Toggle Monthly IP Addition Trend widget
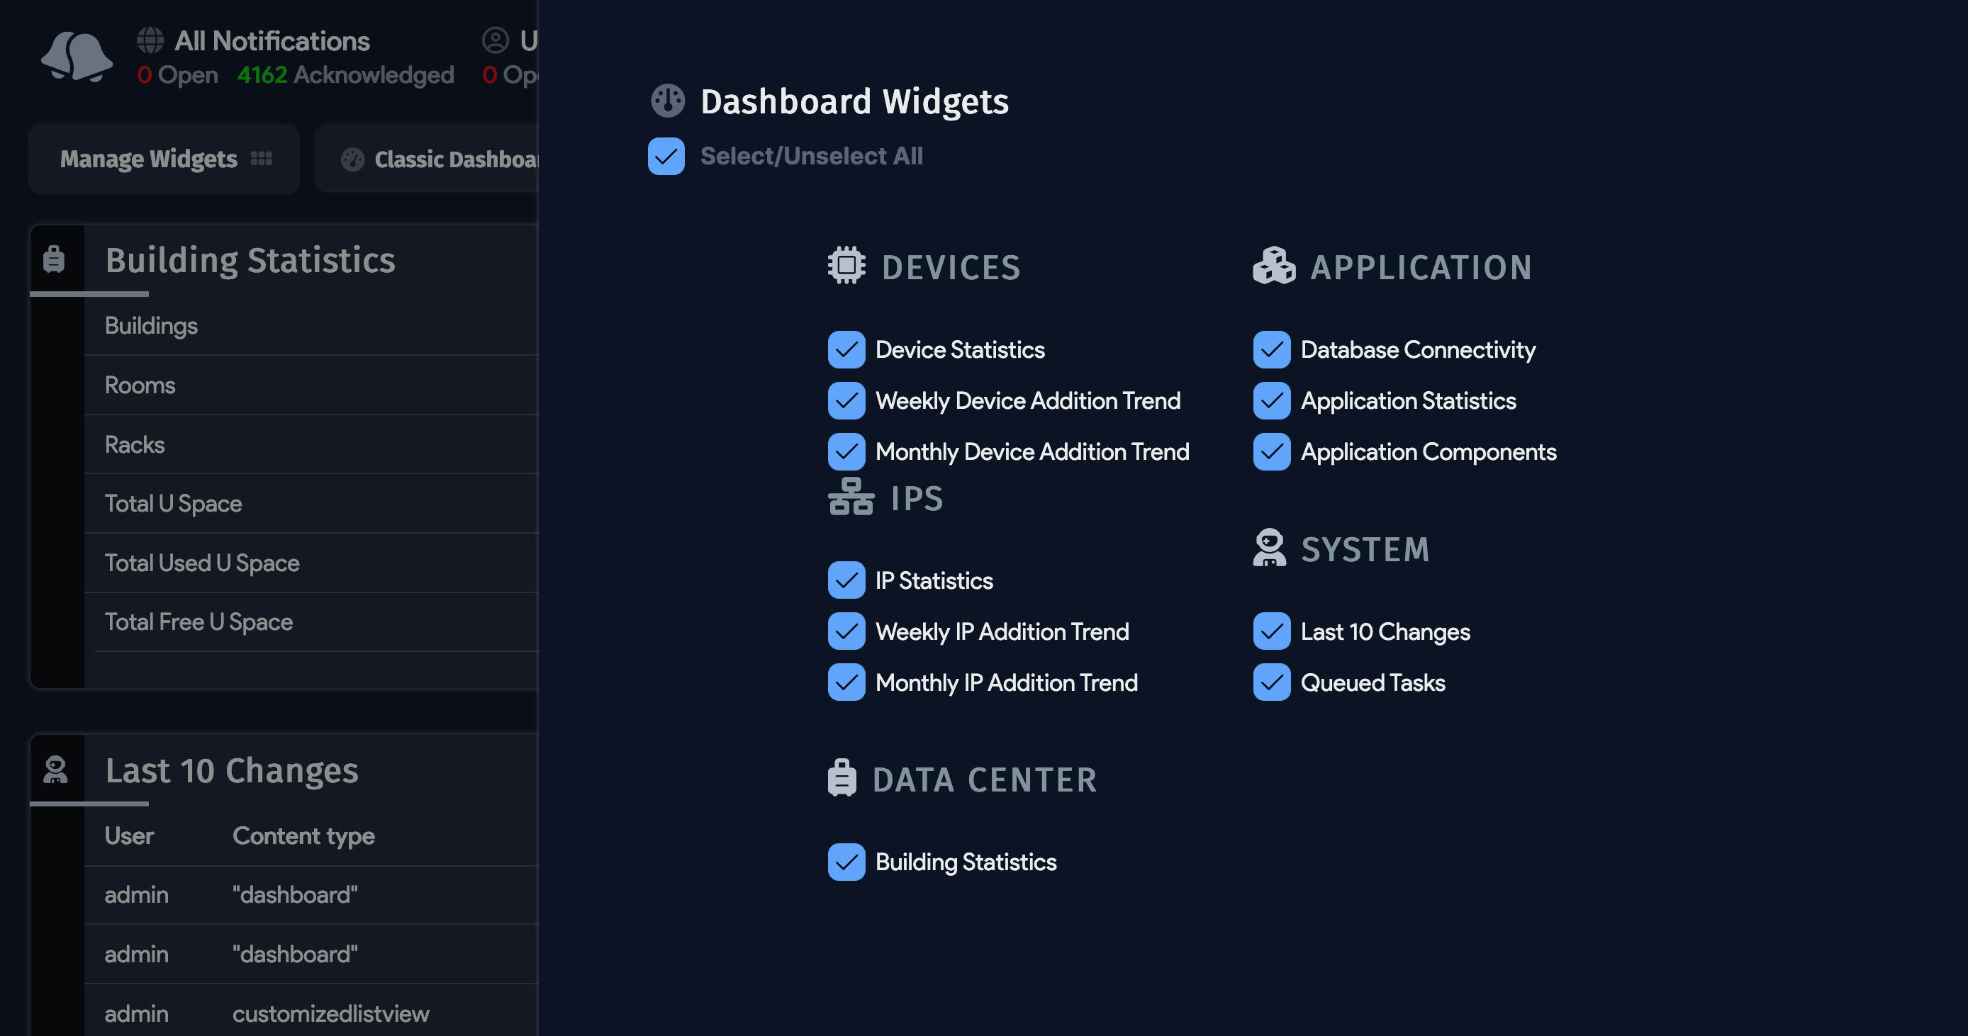 [x=846, y=682]
